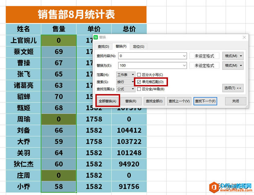This screenshot has width=254, height=195.
Task: Select 甄姬 name cell
Action: (x=23, y=108)
